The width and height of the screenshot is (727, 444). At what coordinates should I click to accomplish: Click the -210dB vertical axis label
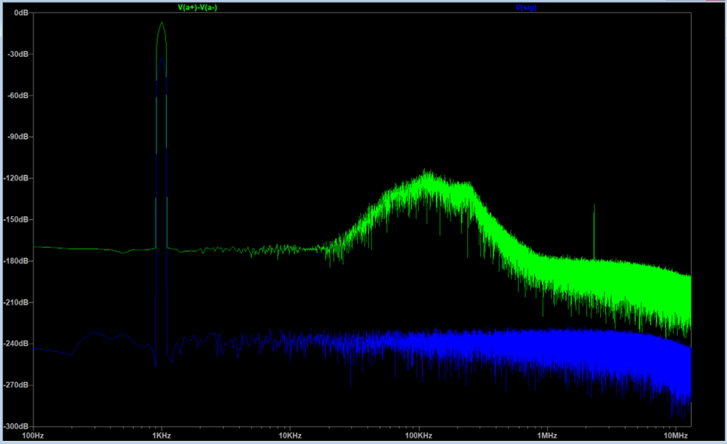(x=16, y=302)
